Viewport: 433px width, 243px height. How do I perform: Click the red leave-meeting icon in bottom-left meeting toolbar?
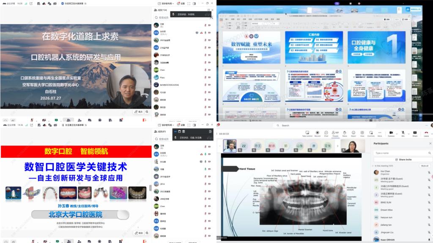(x=144, y=241)
